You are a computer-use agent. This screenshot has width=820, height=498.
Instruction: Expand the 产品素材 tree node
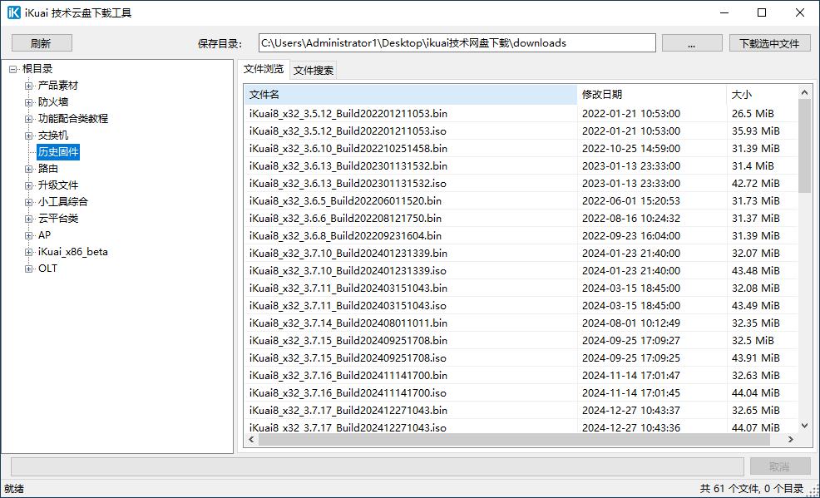(29, 86)
